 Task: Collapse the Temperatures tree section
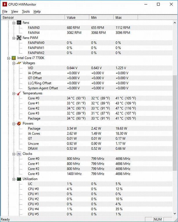tap(14, 93)
